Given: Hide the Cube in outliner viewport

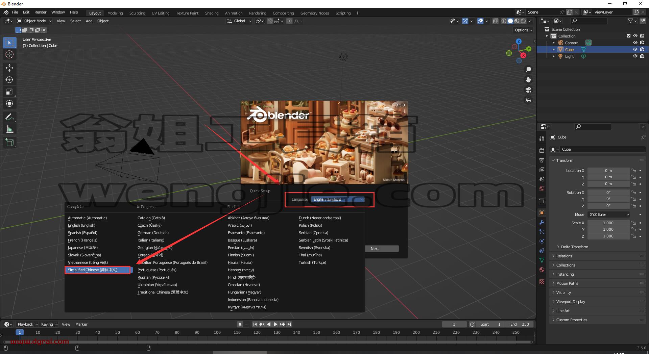Looking at the screenshot, I should pos(635,49).
